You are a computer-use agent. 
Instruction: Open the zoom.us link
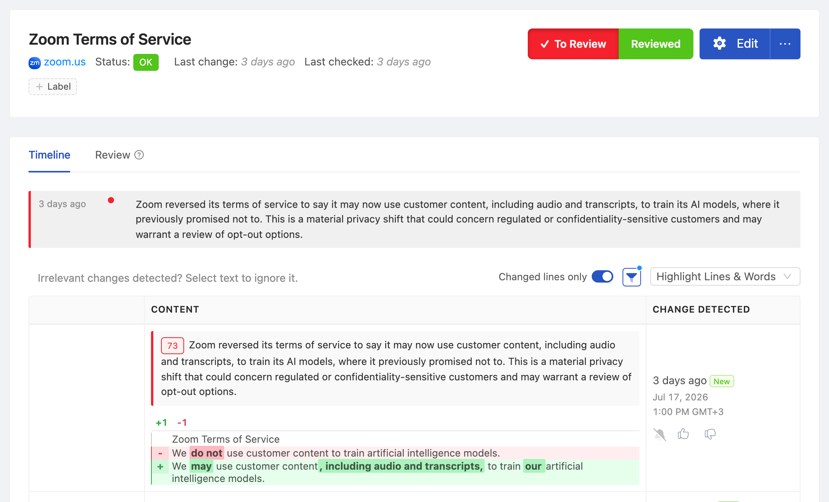[x=65, y=62]
